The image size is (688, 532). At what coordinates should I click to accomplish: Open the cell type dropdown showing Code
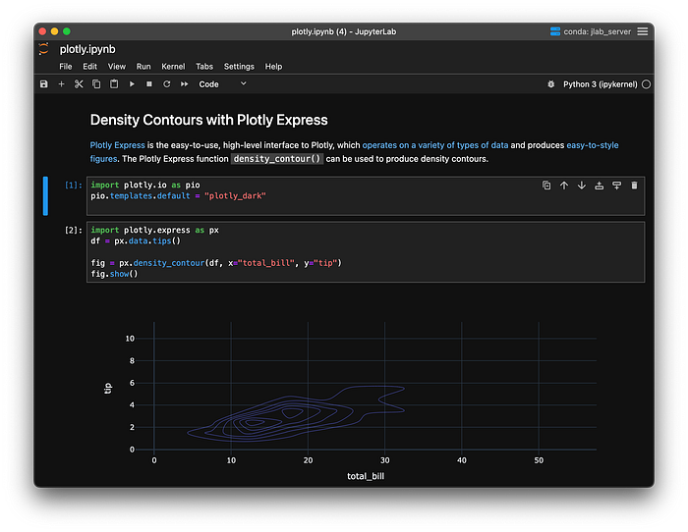click(222, 84)
